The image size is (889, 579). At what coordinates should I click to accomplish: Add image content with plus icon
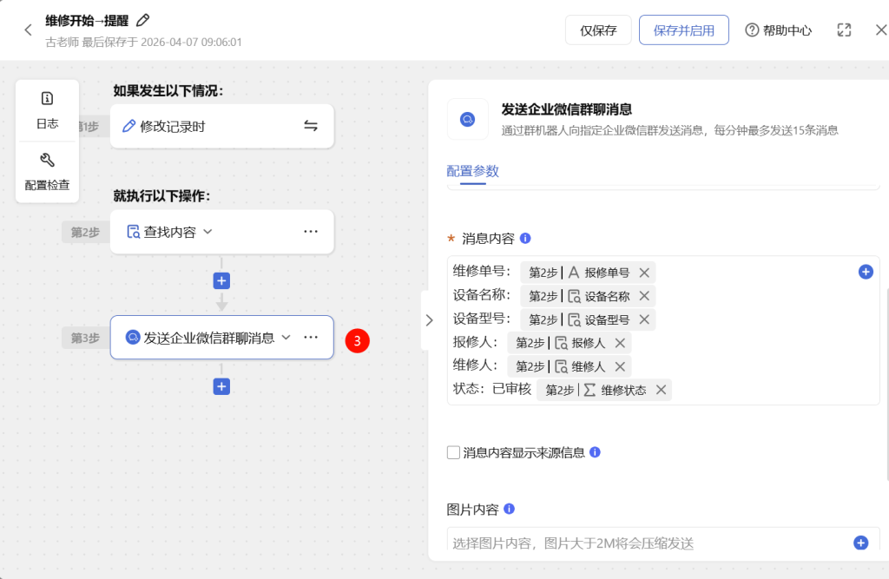click(860, 543)
